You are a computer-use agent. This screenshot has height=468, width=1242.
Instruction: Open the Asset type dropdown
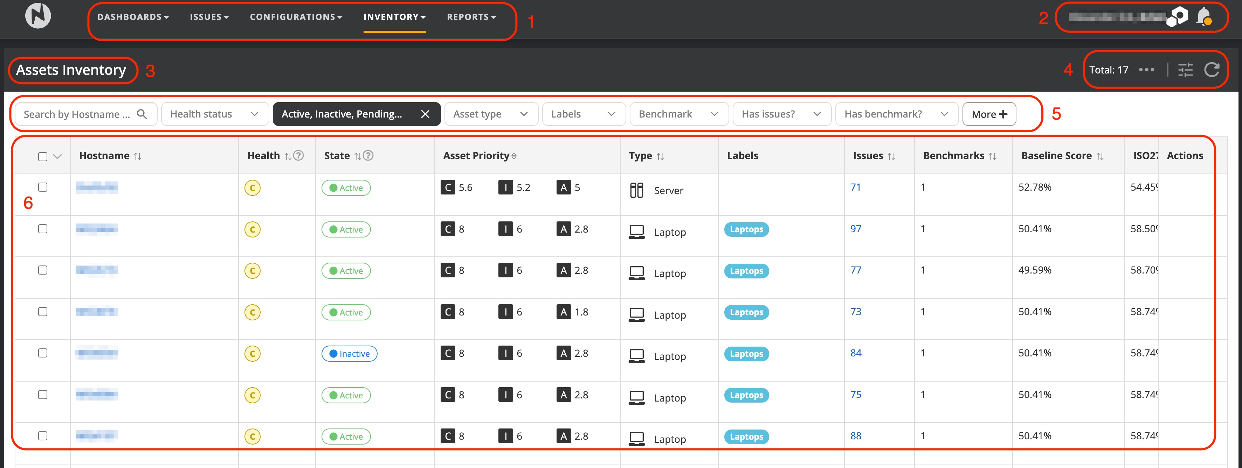(x=490, y=114)
